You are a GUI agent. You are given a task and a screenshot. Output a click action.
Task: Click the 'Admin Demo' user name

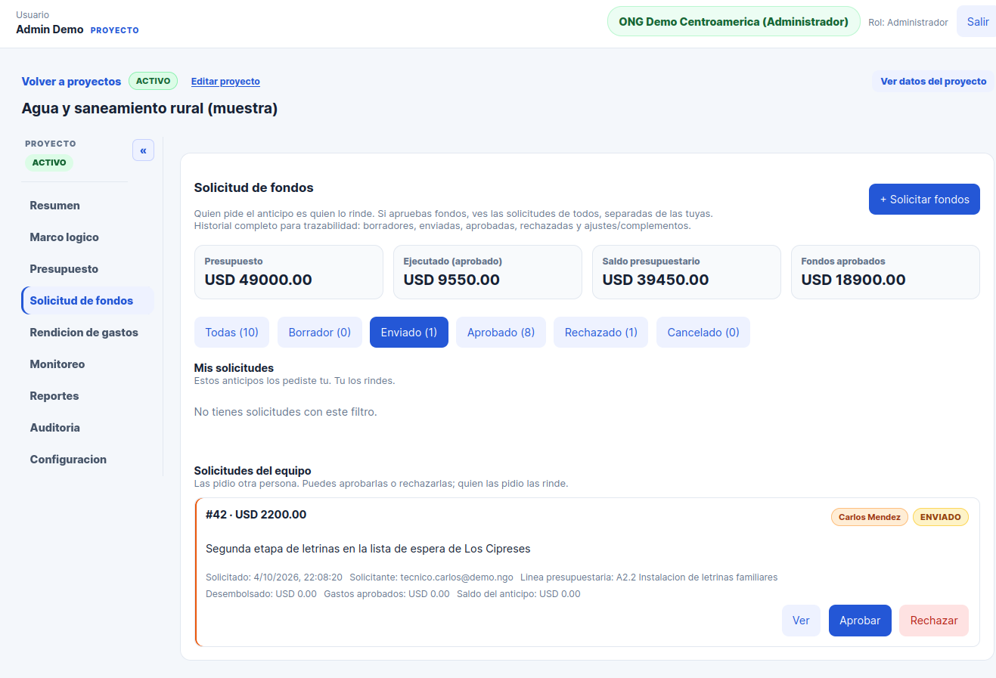pyautogui.click(x=50, y=29)
